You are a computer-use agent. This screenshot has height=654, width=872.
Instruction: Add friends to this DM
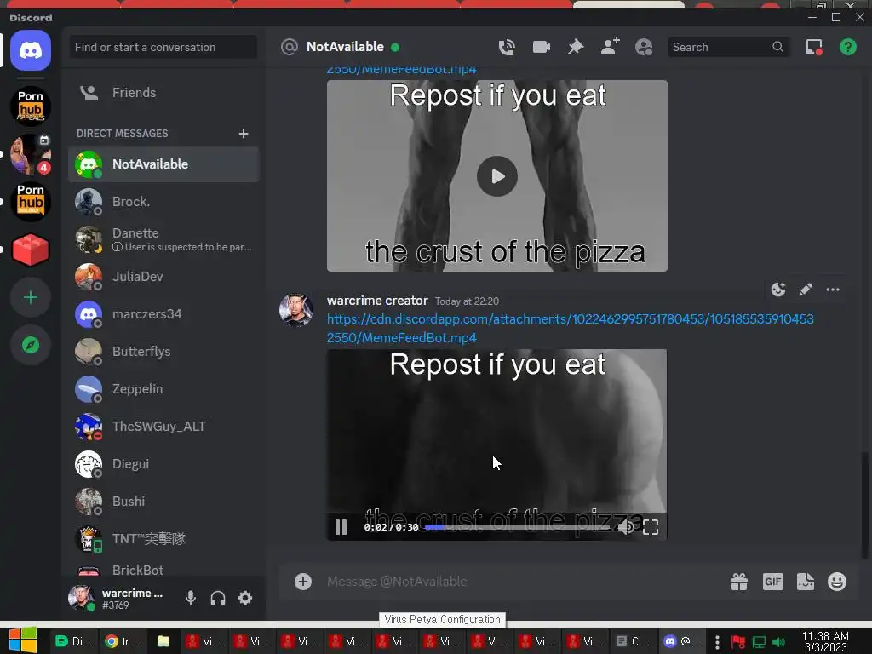(x=610, y=47)
